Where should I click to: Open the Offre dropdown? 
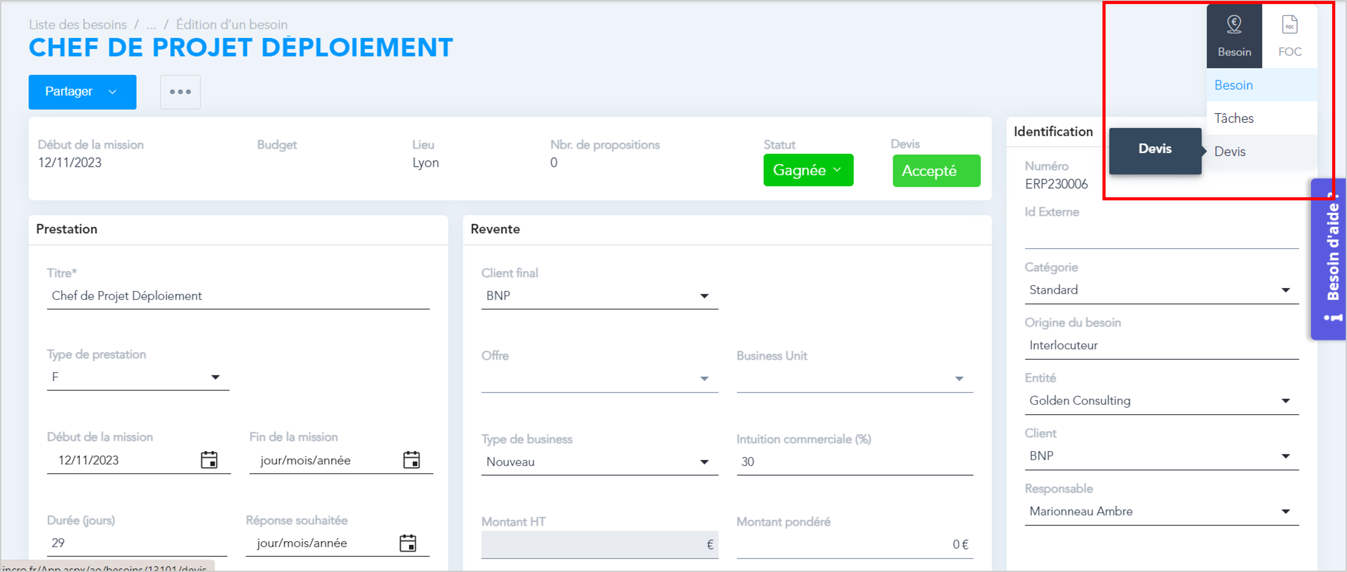coord(599,379)
